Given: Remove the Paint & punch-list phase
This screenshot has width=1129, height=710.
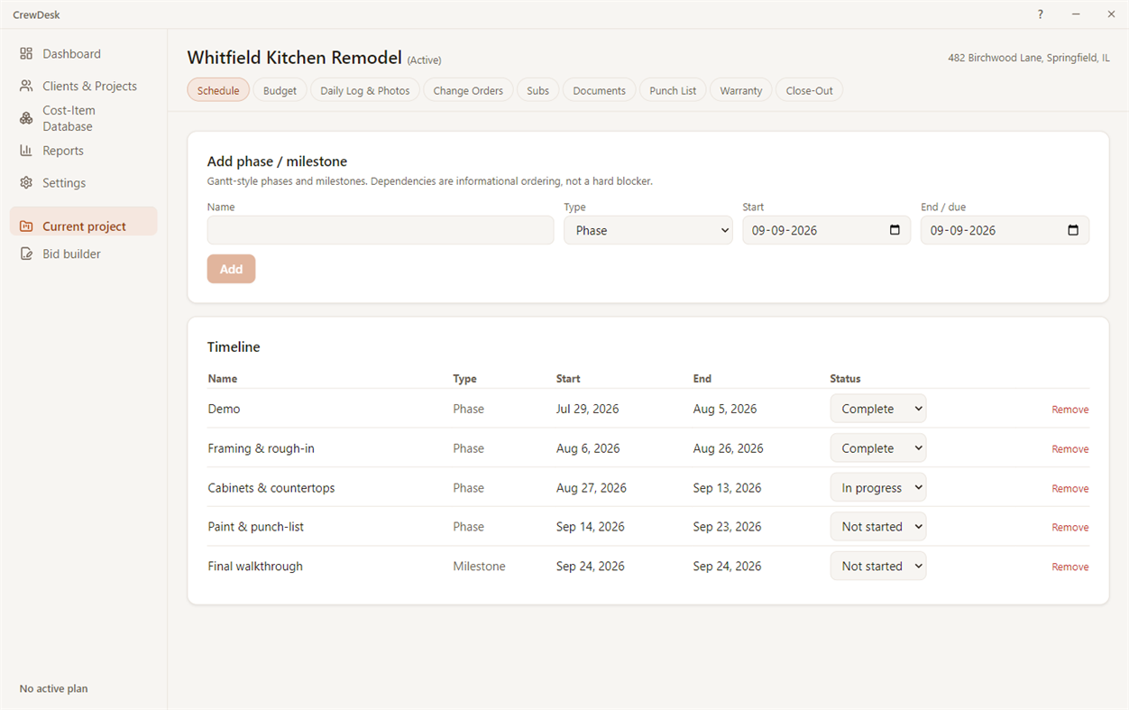Looking at the screenshot, I should point(1070,528).
